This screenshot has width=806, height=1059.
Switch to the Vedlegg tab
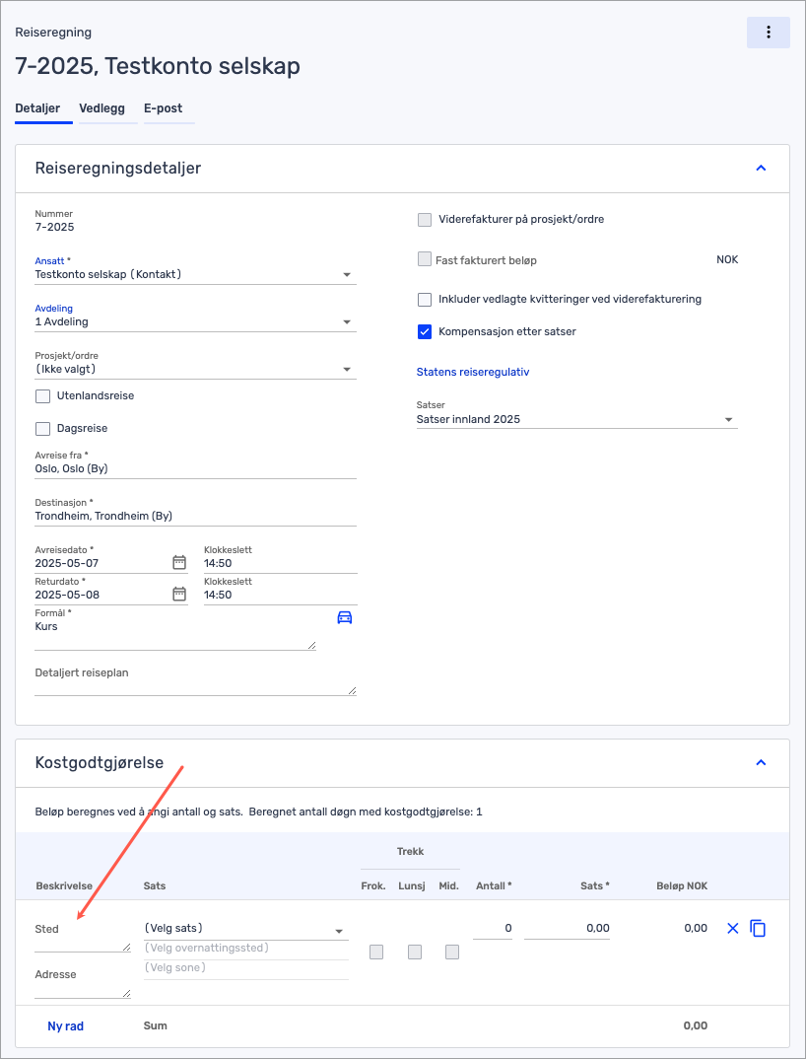[101, 108]
